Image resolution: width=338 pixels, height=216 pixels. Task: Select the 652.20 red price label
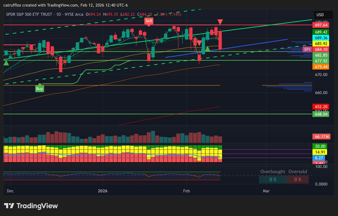click(321, 107)
